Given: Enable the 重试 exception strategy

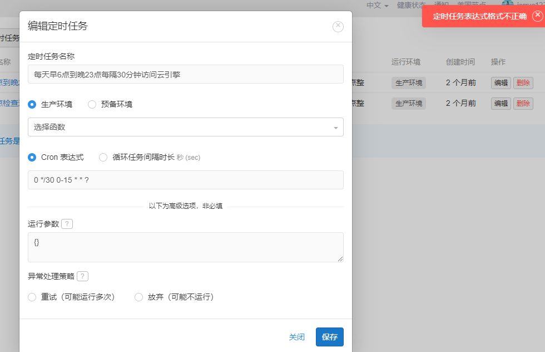Looking at the screenshot, I should (32, 297).
